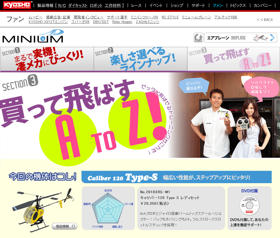Select the ファン menu item
Image resolution: width=280 pixels, height=238 pixels.
[217, 5]
